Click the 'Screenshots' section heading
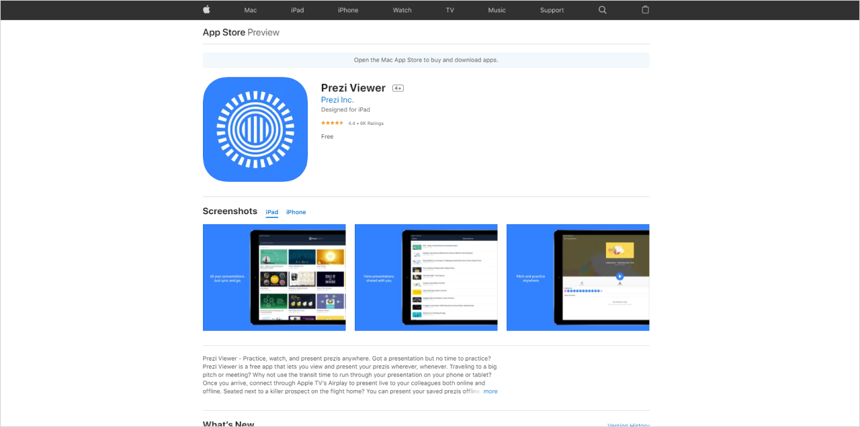This screenshot has width=860, height=427. click(230, 211)
